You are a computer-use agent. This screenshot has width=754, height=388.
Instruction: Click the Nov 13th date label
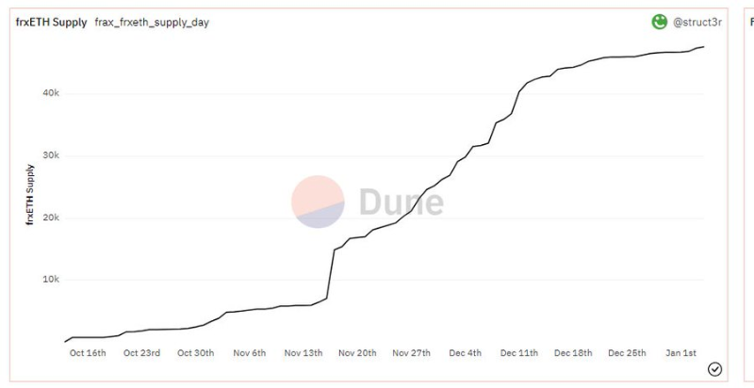[304, 353]
